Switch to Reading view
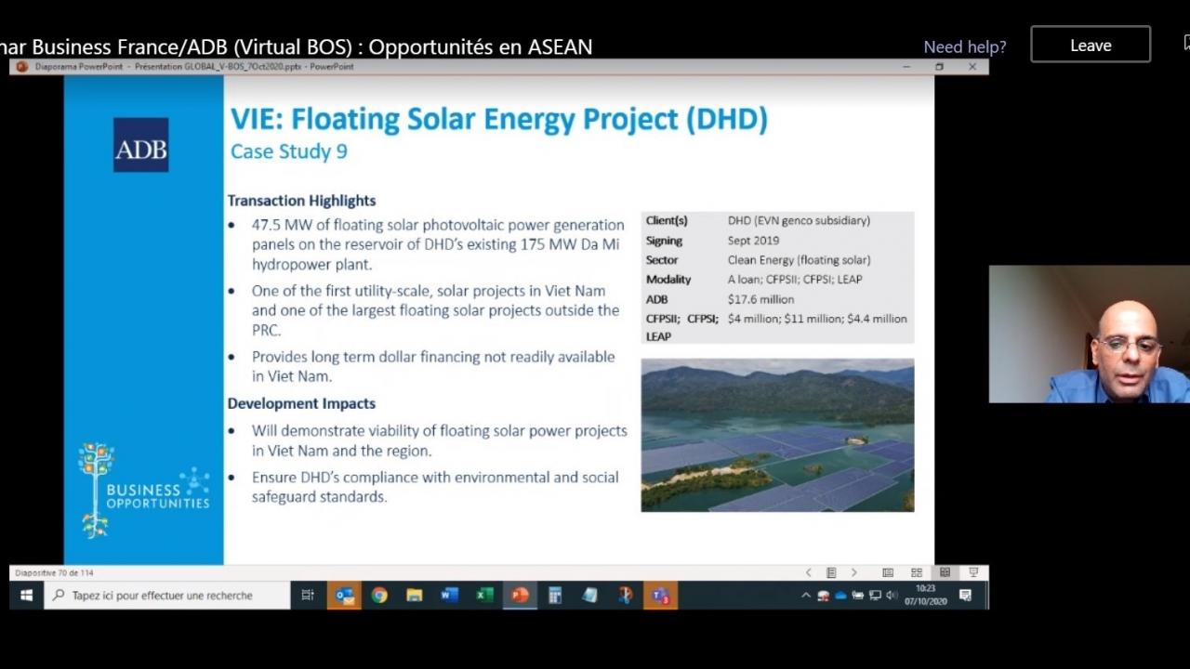Image resolution: width=1190 pixels, height=669 pixels. [x=945, y=572]
